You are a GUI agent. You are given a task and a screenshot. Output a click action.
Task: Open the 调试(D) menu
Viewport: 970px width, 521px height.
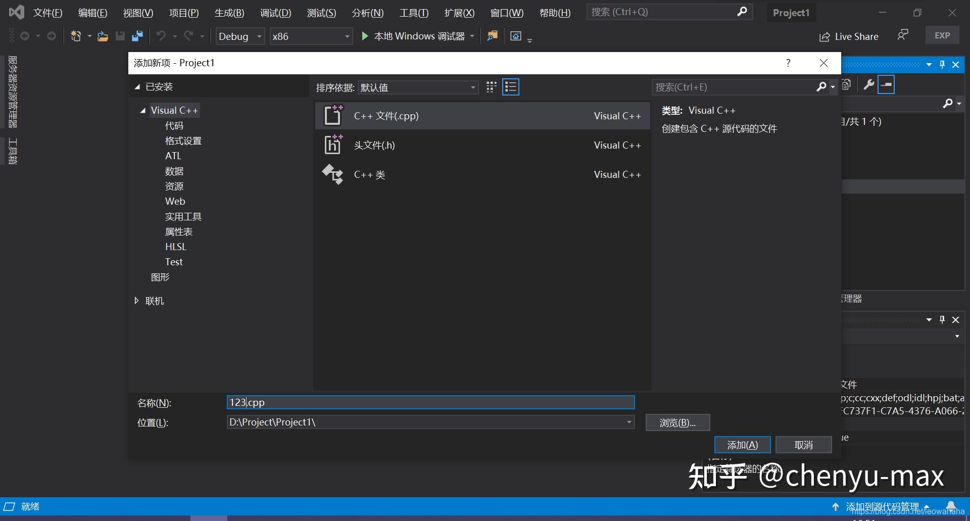pyautogui.click(x=275, y=13)
